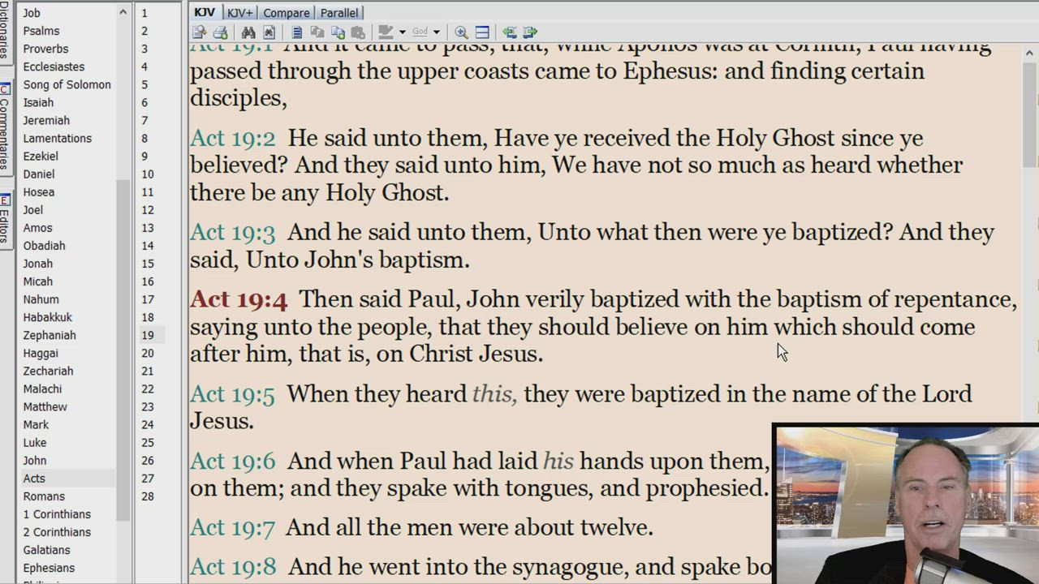The width and height of the screenshot is (1039, 584).
Task: Click the highlighter marker icon
Action: 386,32
